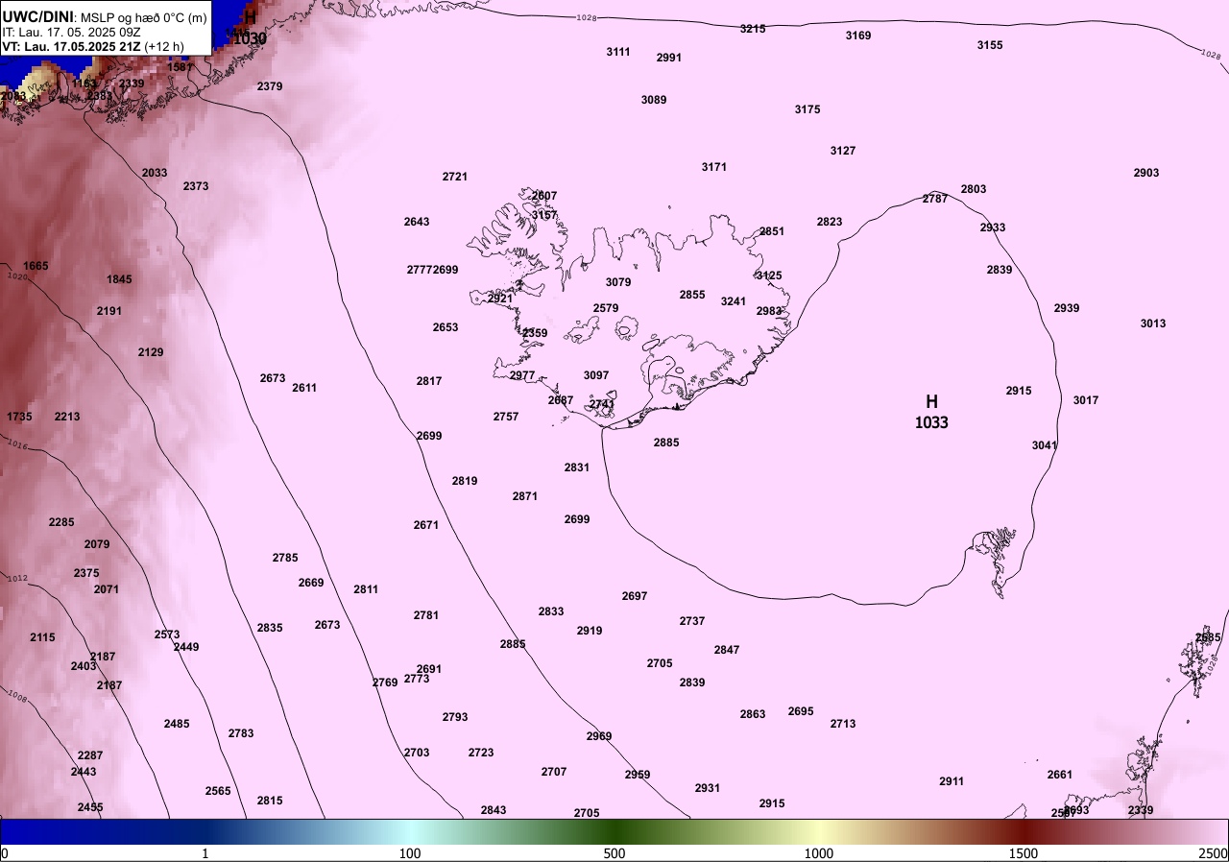Click the 2919 height value
The width and height of the screenshot is (1229, 862).
590,631
